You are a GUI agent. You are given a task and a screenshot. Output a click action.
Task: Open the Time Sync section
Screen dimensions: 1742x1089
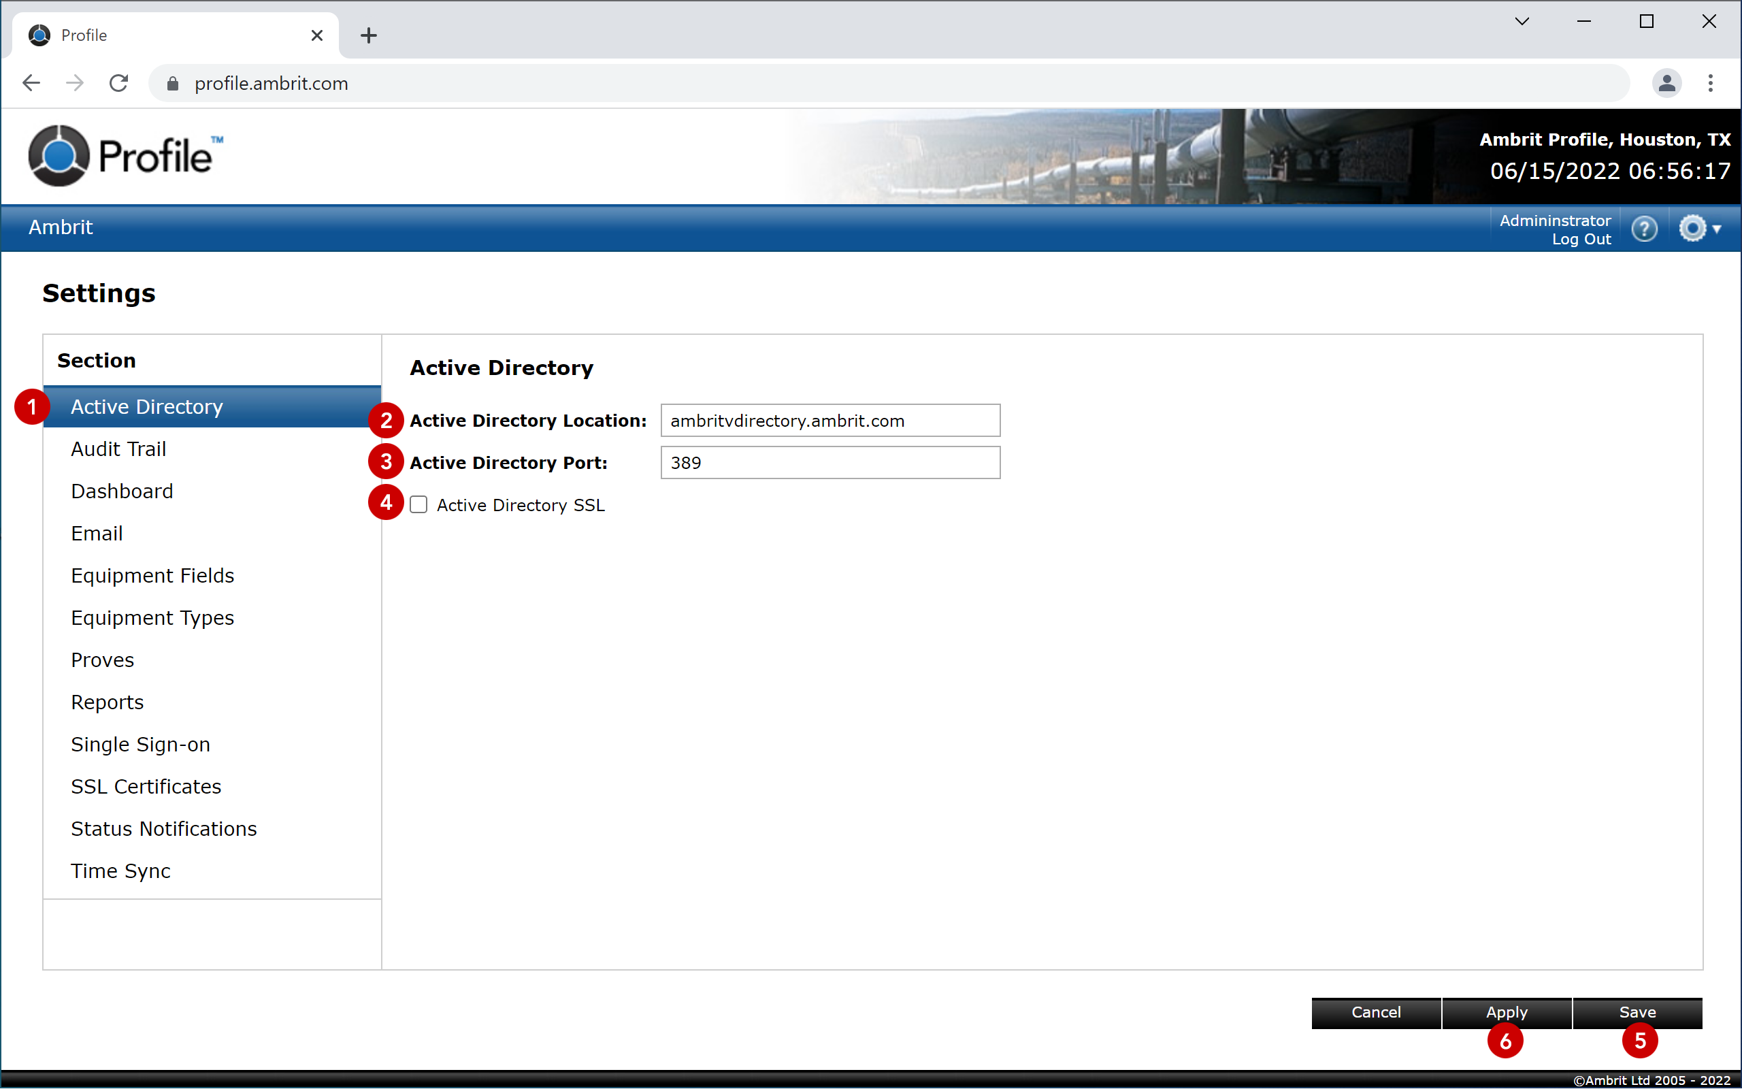pyautogui.click(x=212, y=871)
